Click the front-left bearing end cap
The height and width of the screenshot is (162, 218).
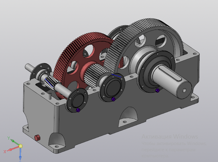[x=77, y=100]
